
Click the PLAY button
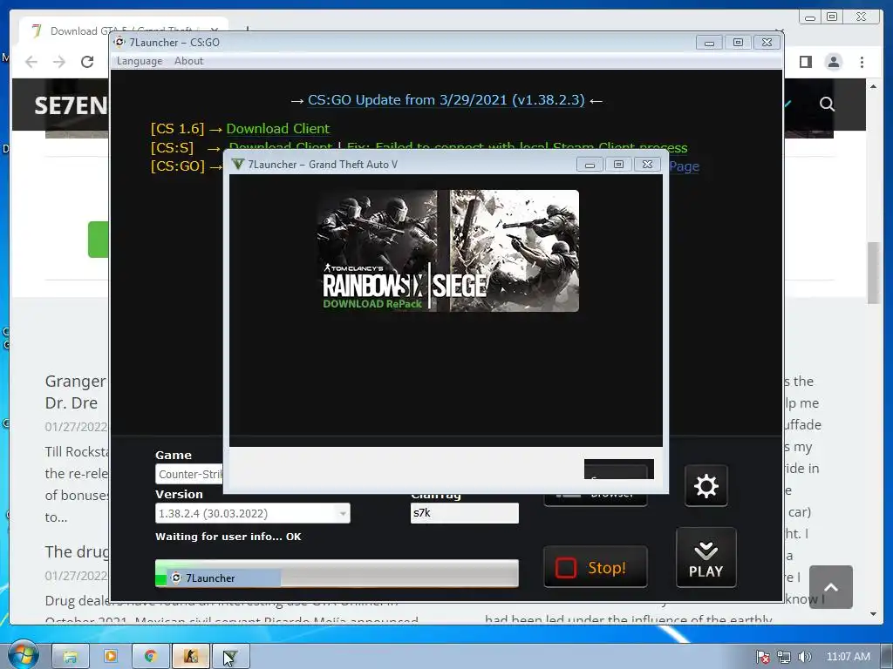(706, 557)
